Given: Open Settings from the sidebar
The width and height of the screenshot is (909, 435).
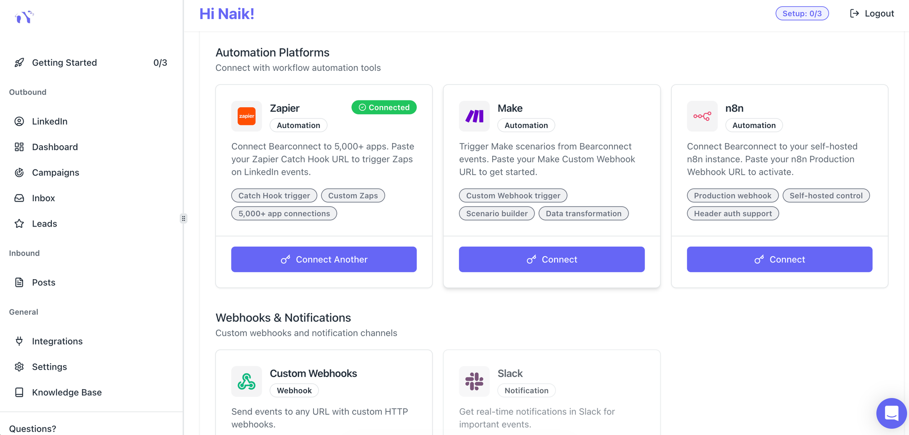Looking at the screenshot, I should click(x=49, y=367).
